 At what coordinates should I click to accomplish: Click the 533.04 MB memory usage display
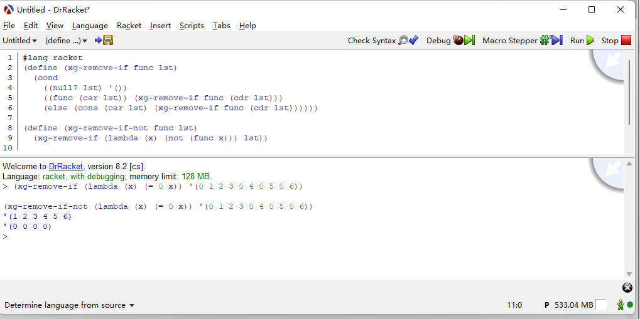point(573,305)
